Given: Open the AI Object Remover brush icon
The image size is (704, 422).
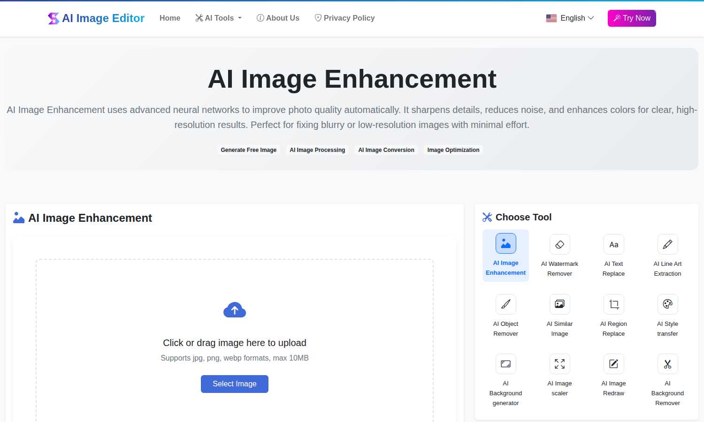Looking at the screenshot, I should pos(505,304).
